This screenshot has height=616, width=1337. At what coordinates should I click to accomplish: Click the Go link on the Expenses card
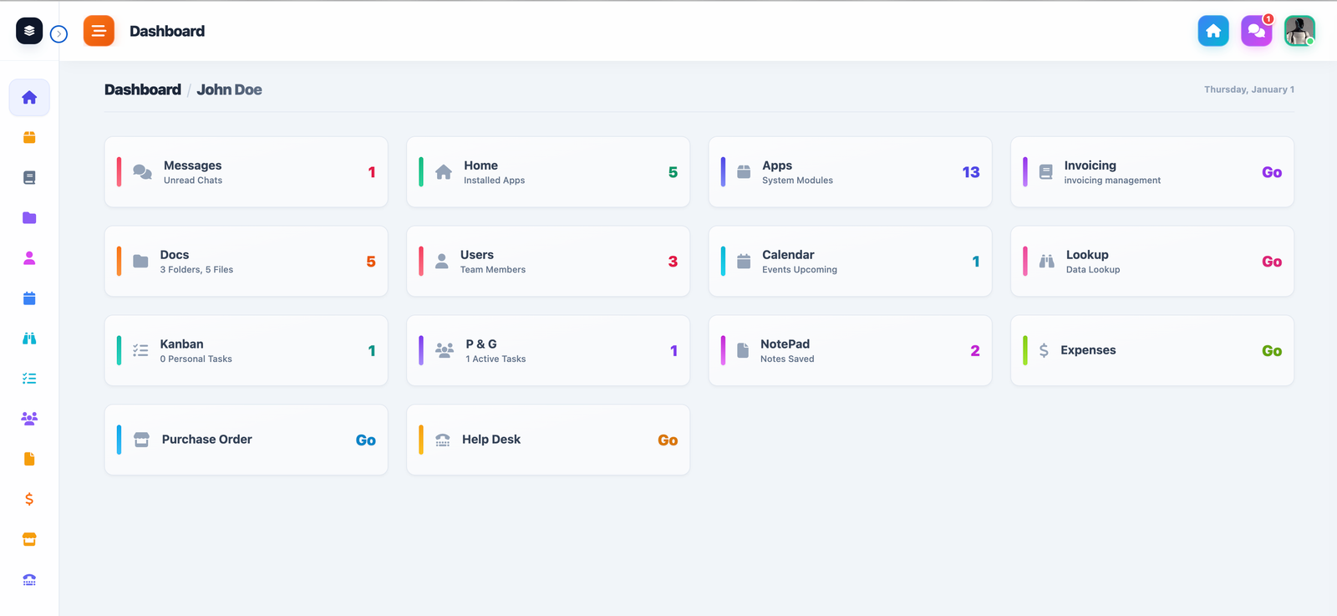click(1272, 351)
